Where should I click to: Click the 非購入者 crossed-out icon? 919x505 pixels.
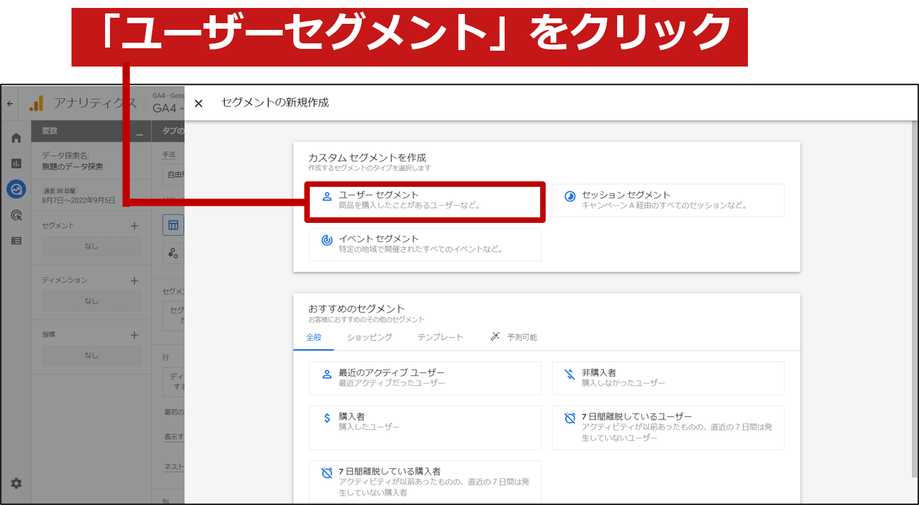(569, 374)
